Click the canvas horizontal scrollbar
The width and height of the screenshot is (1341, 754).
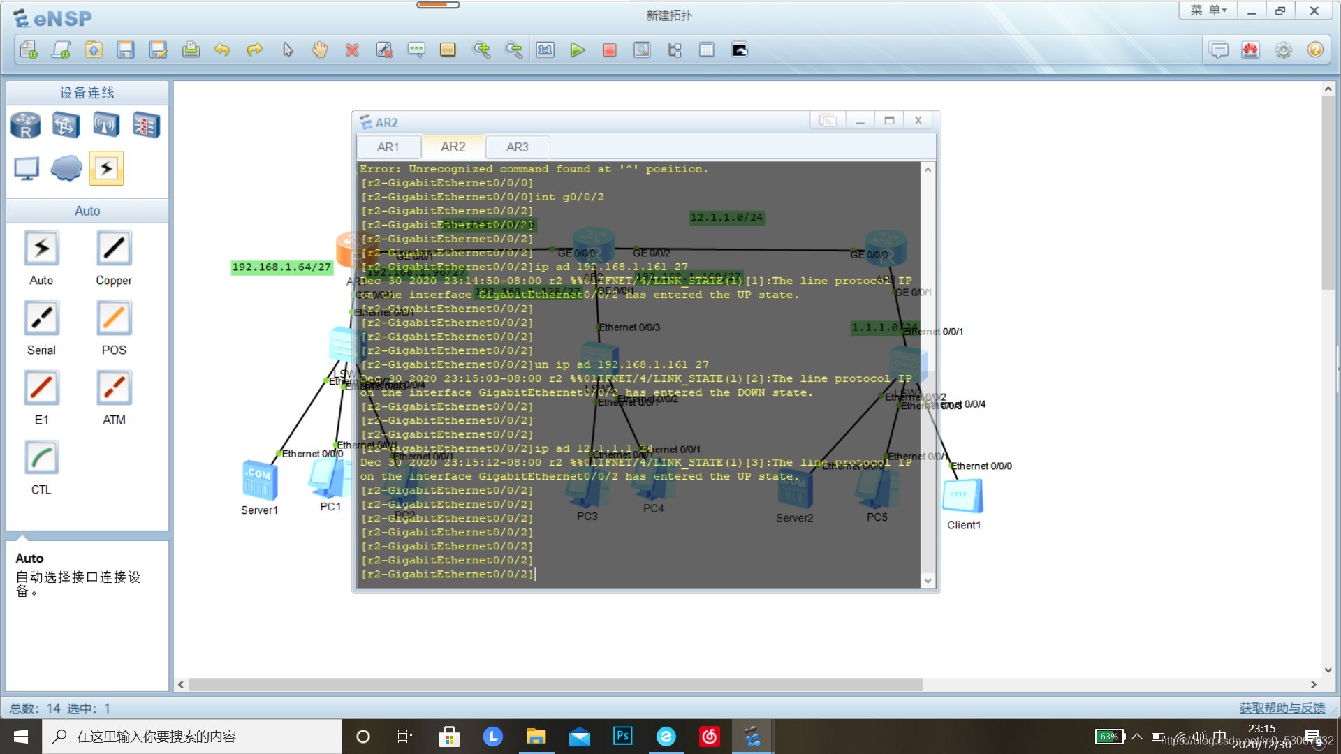pos(555,685)
